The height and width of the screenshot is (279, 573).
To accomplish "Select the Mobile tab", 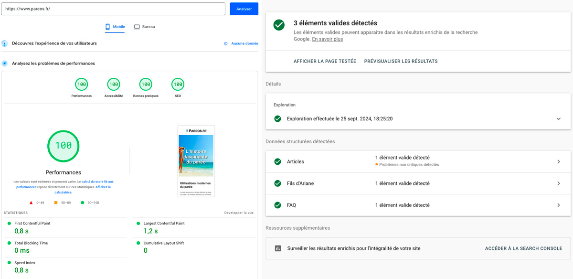I will pyautogui.click(x=115, y=26).
